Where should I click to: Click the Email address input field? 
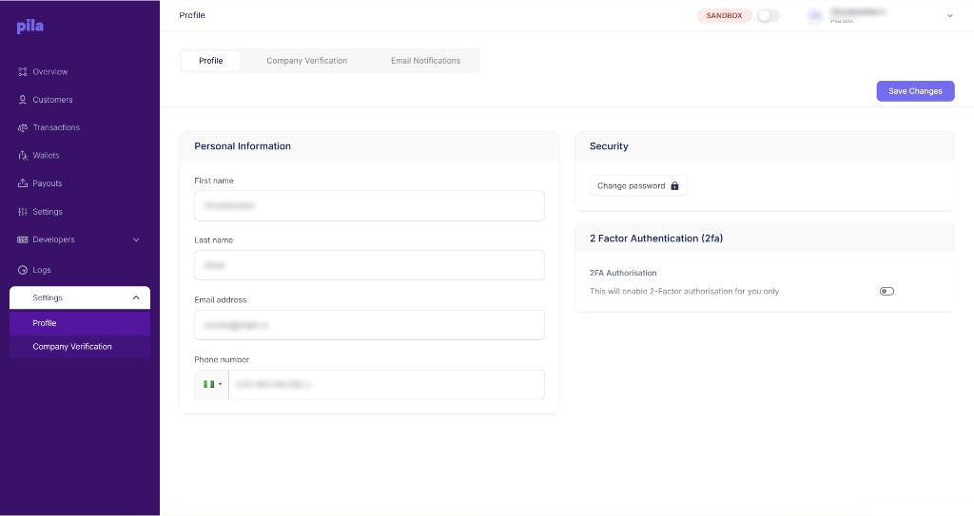pos(369,325)
